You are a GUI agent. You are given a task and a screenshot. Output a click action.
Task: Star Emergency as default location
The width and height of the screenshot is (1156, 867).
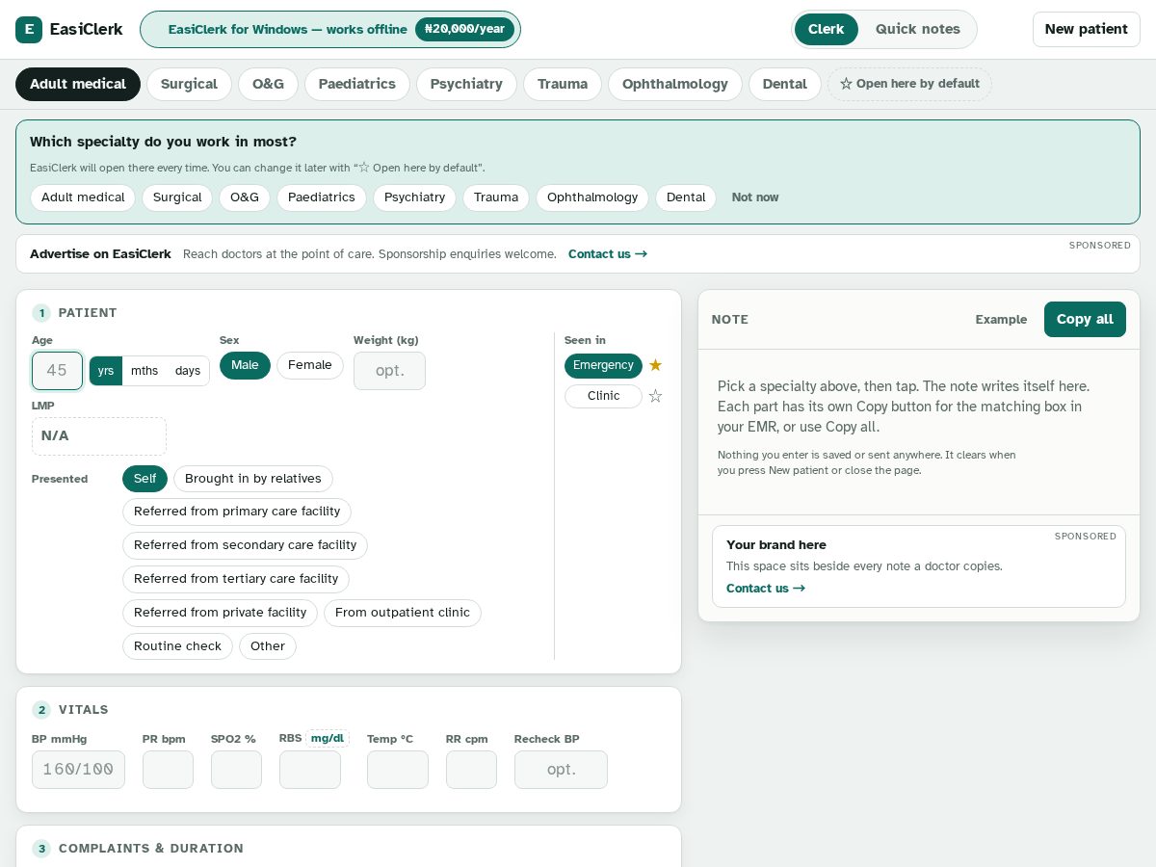[x=655, y=365]
